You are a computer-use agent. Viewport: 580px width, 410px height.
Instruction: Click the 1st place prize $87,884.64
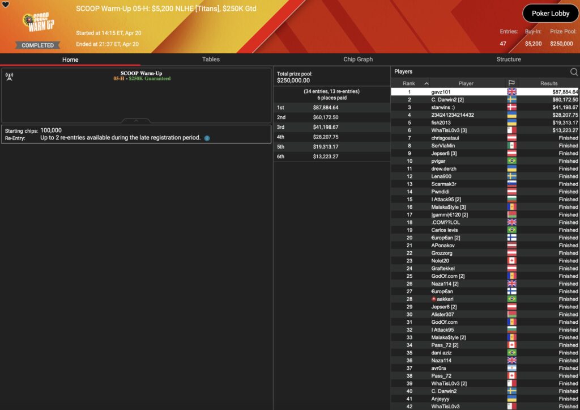[326, 108]
